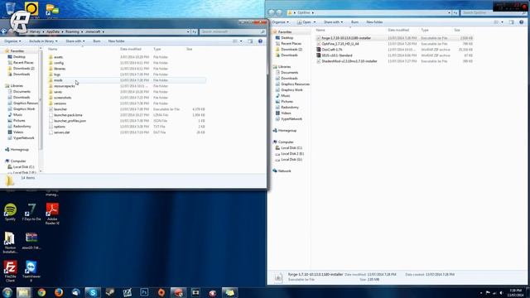
Task: Select the config folder
Action: click(x=59, y=63)
